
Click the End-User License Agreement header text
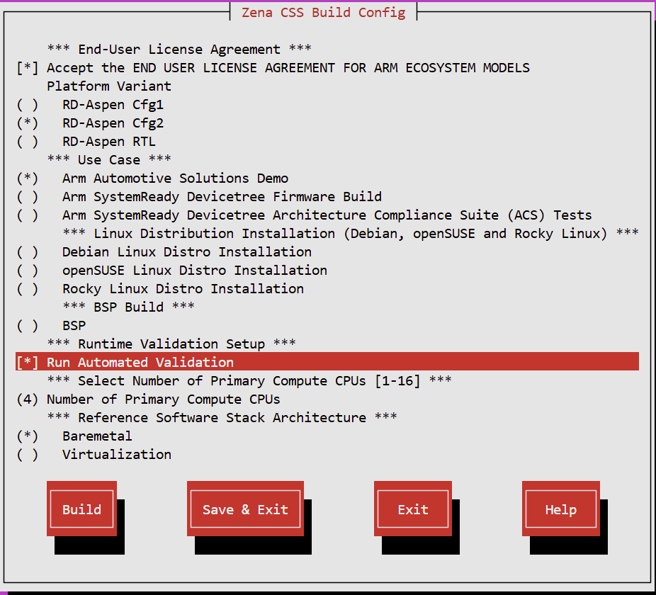tap(179, 50)
